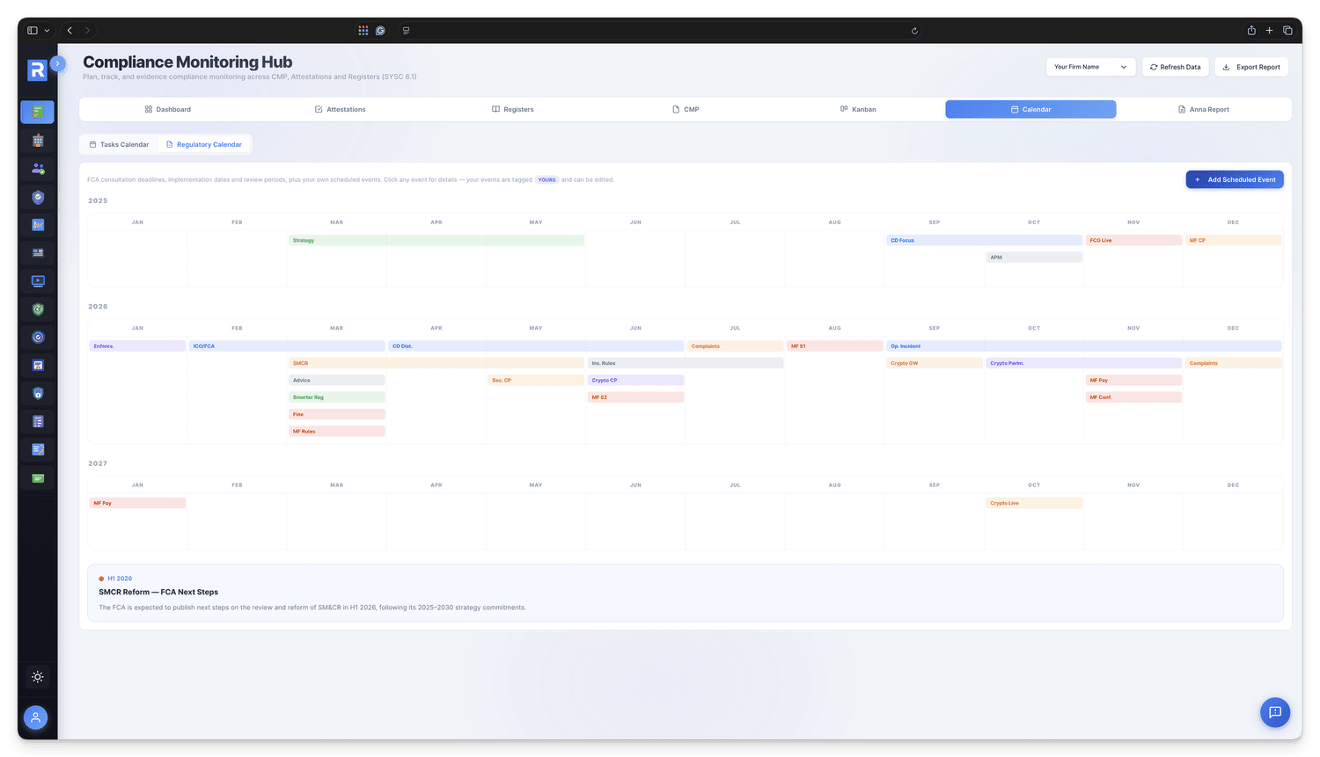The width and height of the screenshot is (1320, 757).
Task: Switch to Tasks Calendar sub-tab
Action: pyautogui.click(x=119, y=144)
